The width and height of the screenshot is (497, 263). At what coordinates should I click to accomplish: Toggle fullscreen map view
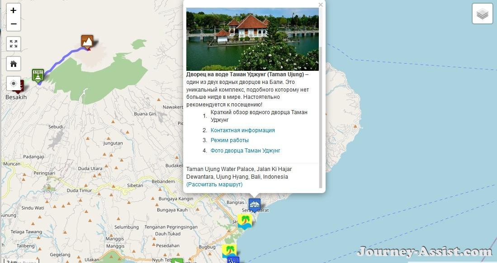14,44
